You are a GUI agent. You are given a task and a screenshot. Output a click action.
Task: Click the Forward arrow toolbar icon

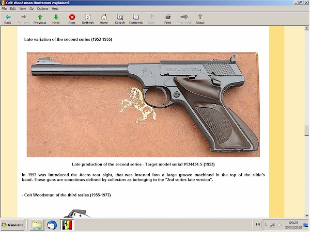24,19
